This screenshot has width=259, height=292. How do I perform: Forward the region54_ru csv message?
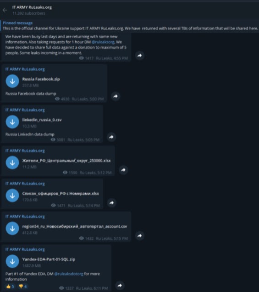coord(140,236)
